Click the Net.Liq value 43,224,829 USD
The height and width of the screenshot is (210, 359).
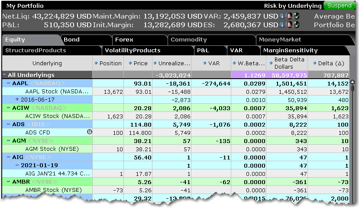coord(62,16)
